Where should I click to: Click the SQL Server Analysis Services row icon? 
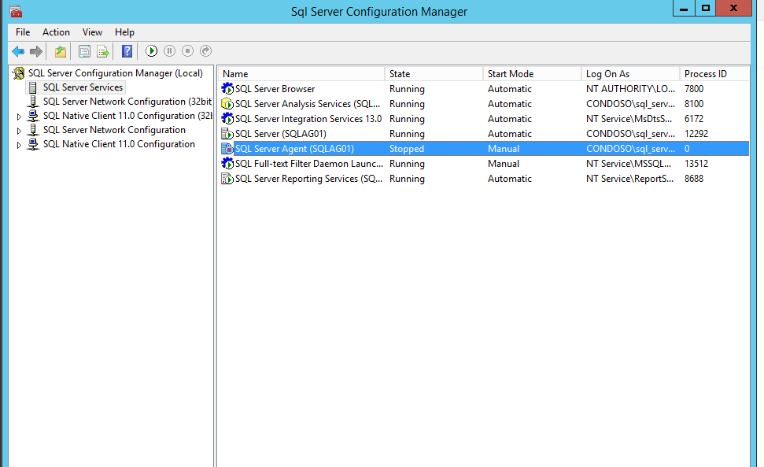(x=227, y=104)
